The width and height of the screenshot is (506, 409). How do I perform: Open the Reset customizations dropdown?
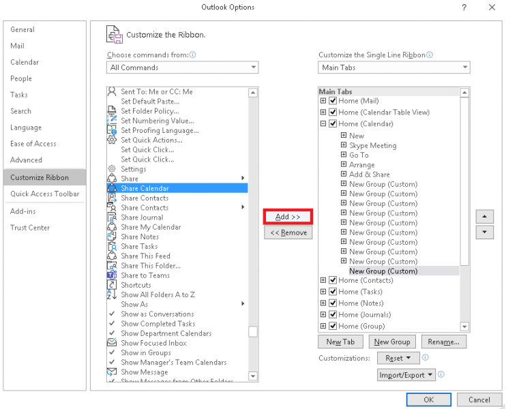(398, 358)
